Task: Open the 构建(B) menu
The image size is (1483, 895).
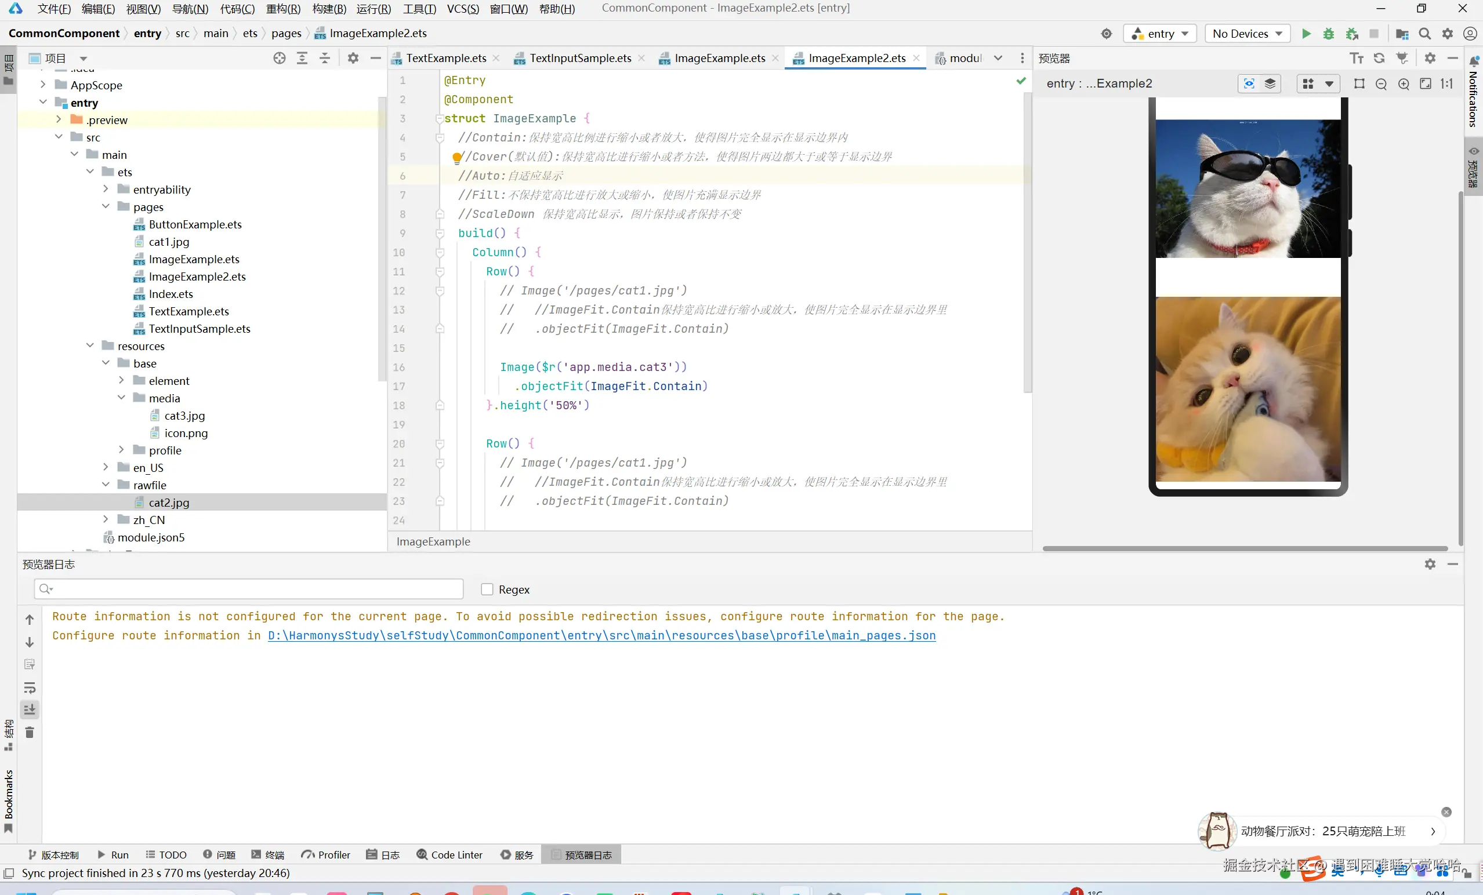Action: point(329,9)
